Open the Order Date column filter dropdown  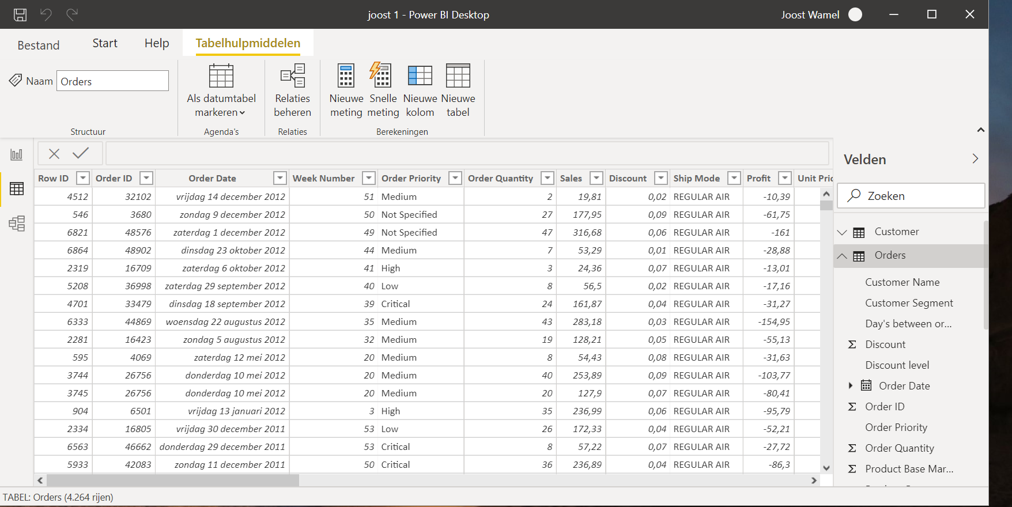(280, 178)
